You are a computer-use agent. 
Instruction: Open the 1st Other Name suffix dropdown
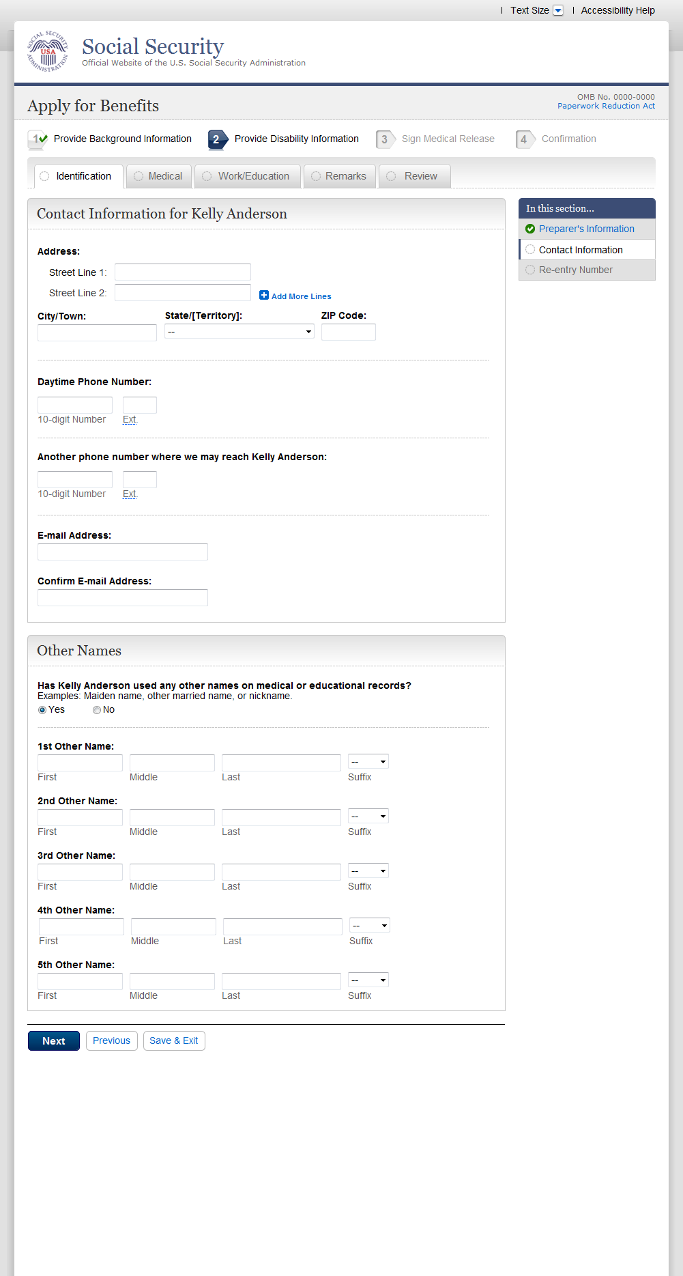pos(368,761)
